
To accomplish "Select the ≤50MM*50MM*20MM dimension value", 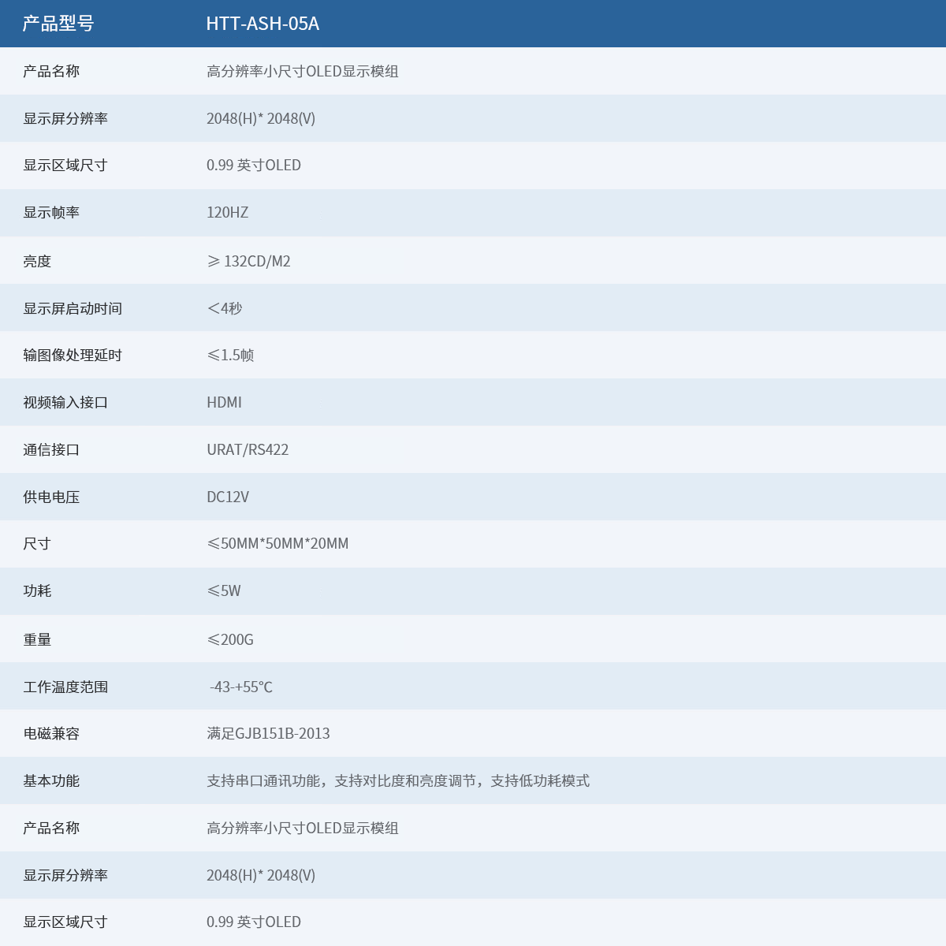I will click(277, 544).
